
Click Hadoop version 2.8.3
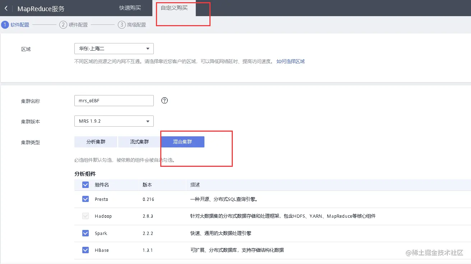(148, 216)
